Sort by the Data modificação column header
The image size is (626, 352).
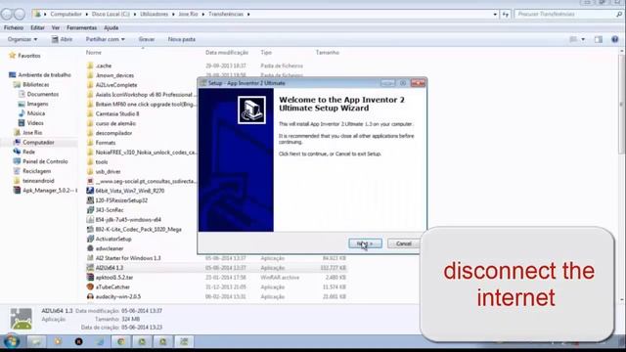[227, 52]
